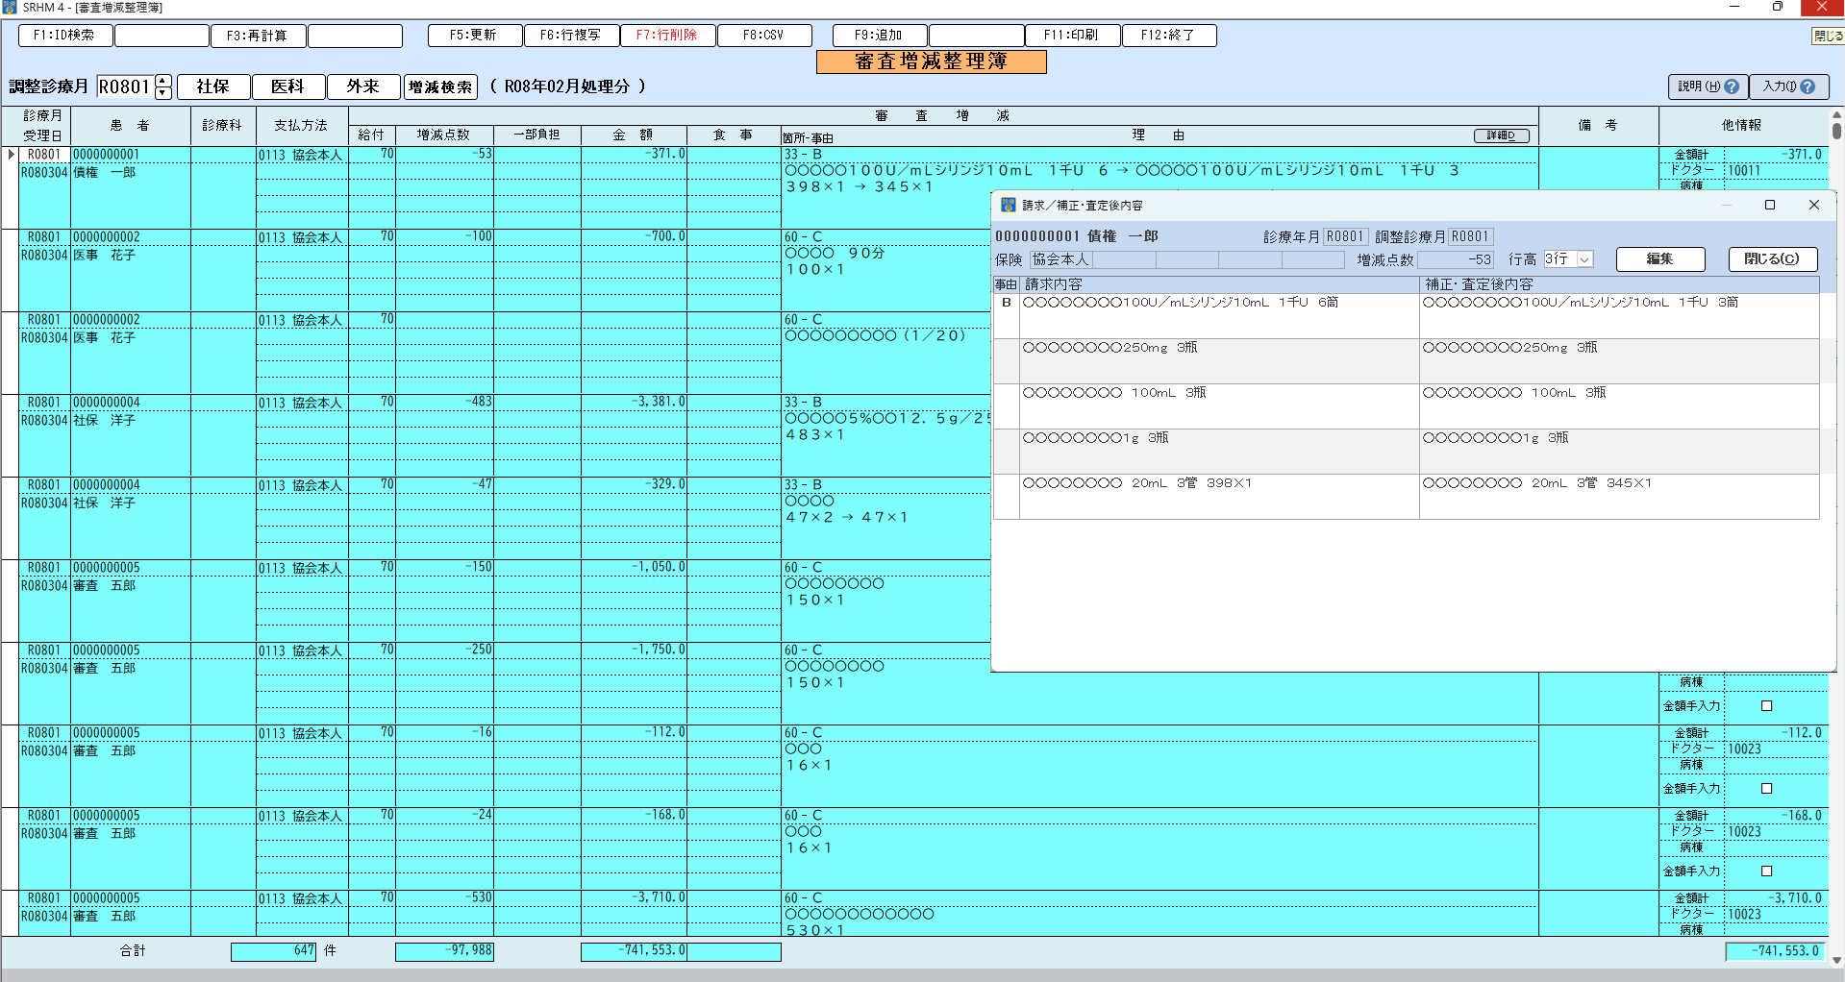Print using the F11:印刷 button
This screenshot has height=982, width=1845.
(1073, 36)
